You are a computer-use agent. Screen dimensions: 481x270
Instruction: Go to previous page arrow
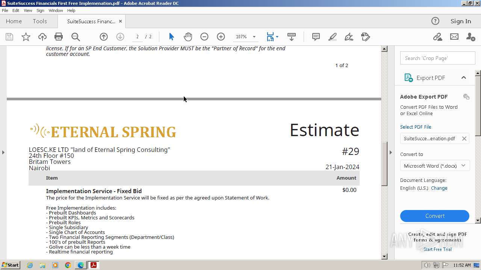pyautogui.click(x=104, y=37)
